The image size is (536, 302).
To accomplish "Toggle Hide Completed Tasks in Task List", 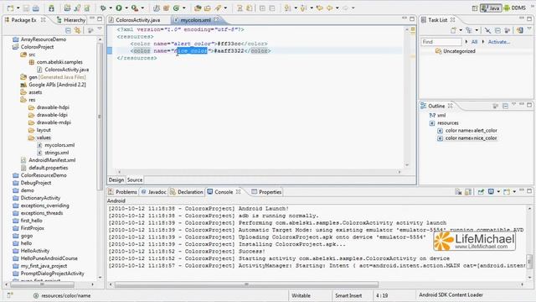I will coord(487,30).
